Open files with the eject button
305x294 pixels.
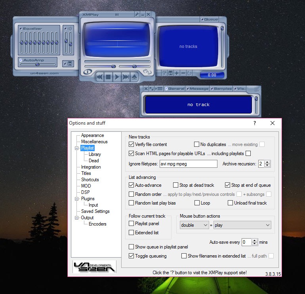(x=134, y=77)
